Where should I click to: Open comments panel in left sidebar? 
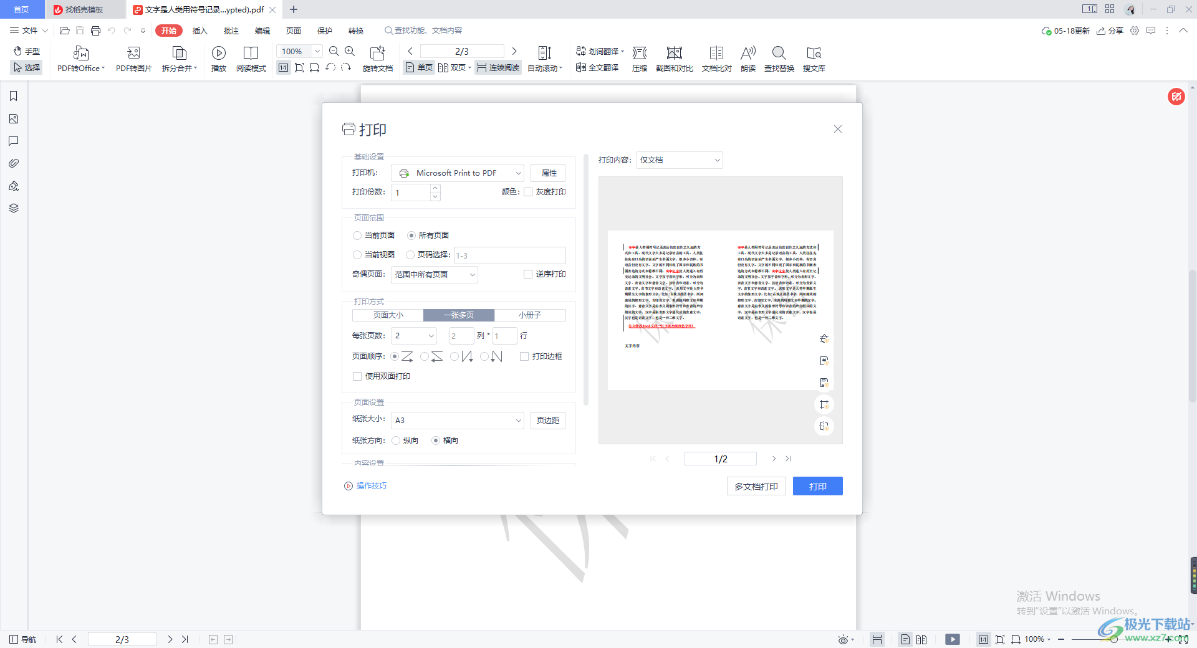click(x=14, y=141)
